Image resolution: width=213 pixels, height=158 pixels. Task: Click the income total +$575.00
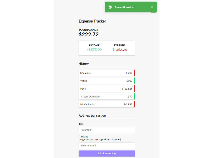pos(94,50)
